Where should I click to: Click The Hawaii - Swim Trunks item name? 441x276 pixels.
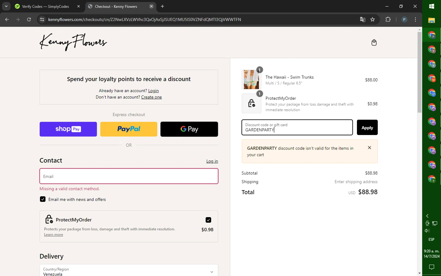click(290, 77)
